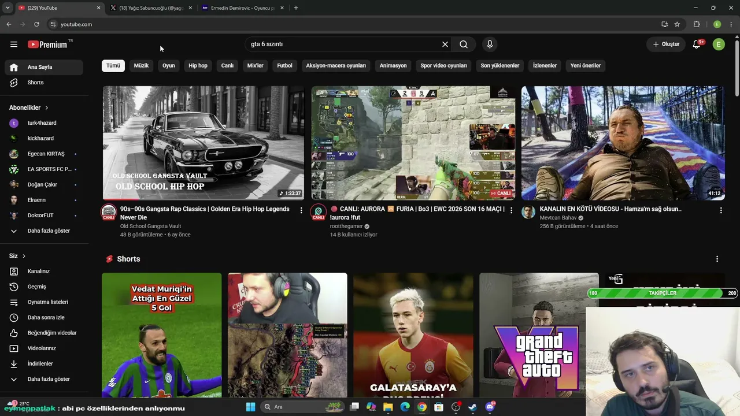Open the Old School Gangsta Vault channel link
This screenshot has width=740, height=416.
pyautogui.click(x=150, y=226)
